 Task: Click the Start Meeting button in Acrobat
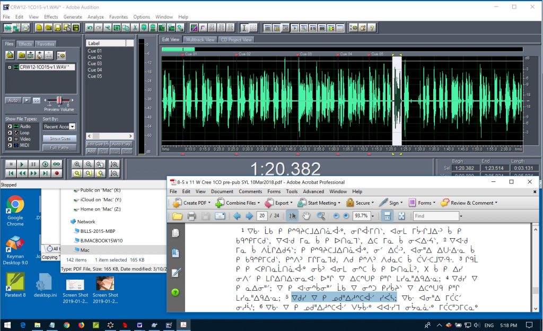tap(319, 203)
